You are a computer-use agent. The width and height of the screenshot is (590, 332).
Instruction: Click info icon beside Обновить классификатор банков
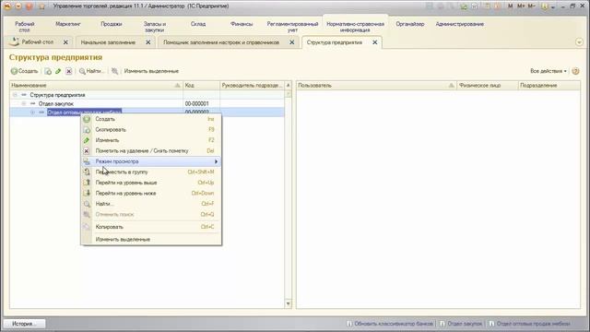[349, 324]
